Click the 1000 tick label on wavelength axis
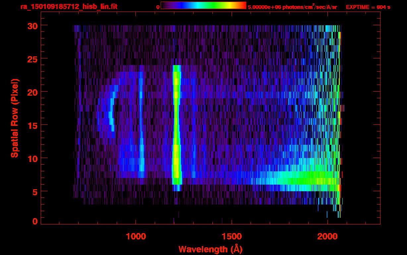Image resolution: width=407 pixels, height=255 pixels. click(136, 236)
